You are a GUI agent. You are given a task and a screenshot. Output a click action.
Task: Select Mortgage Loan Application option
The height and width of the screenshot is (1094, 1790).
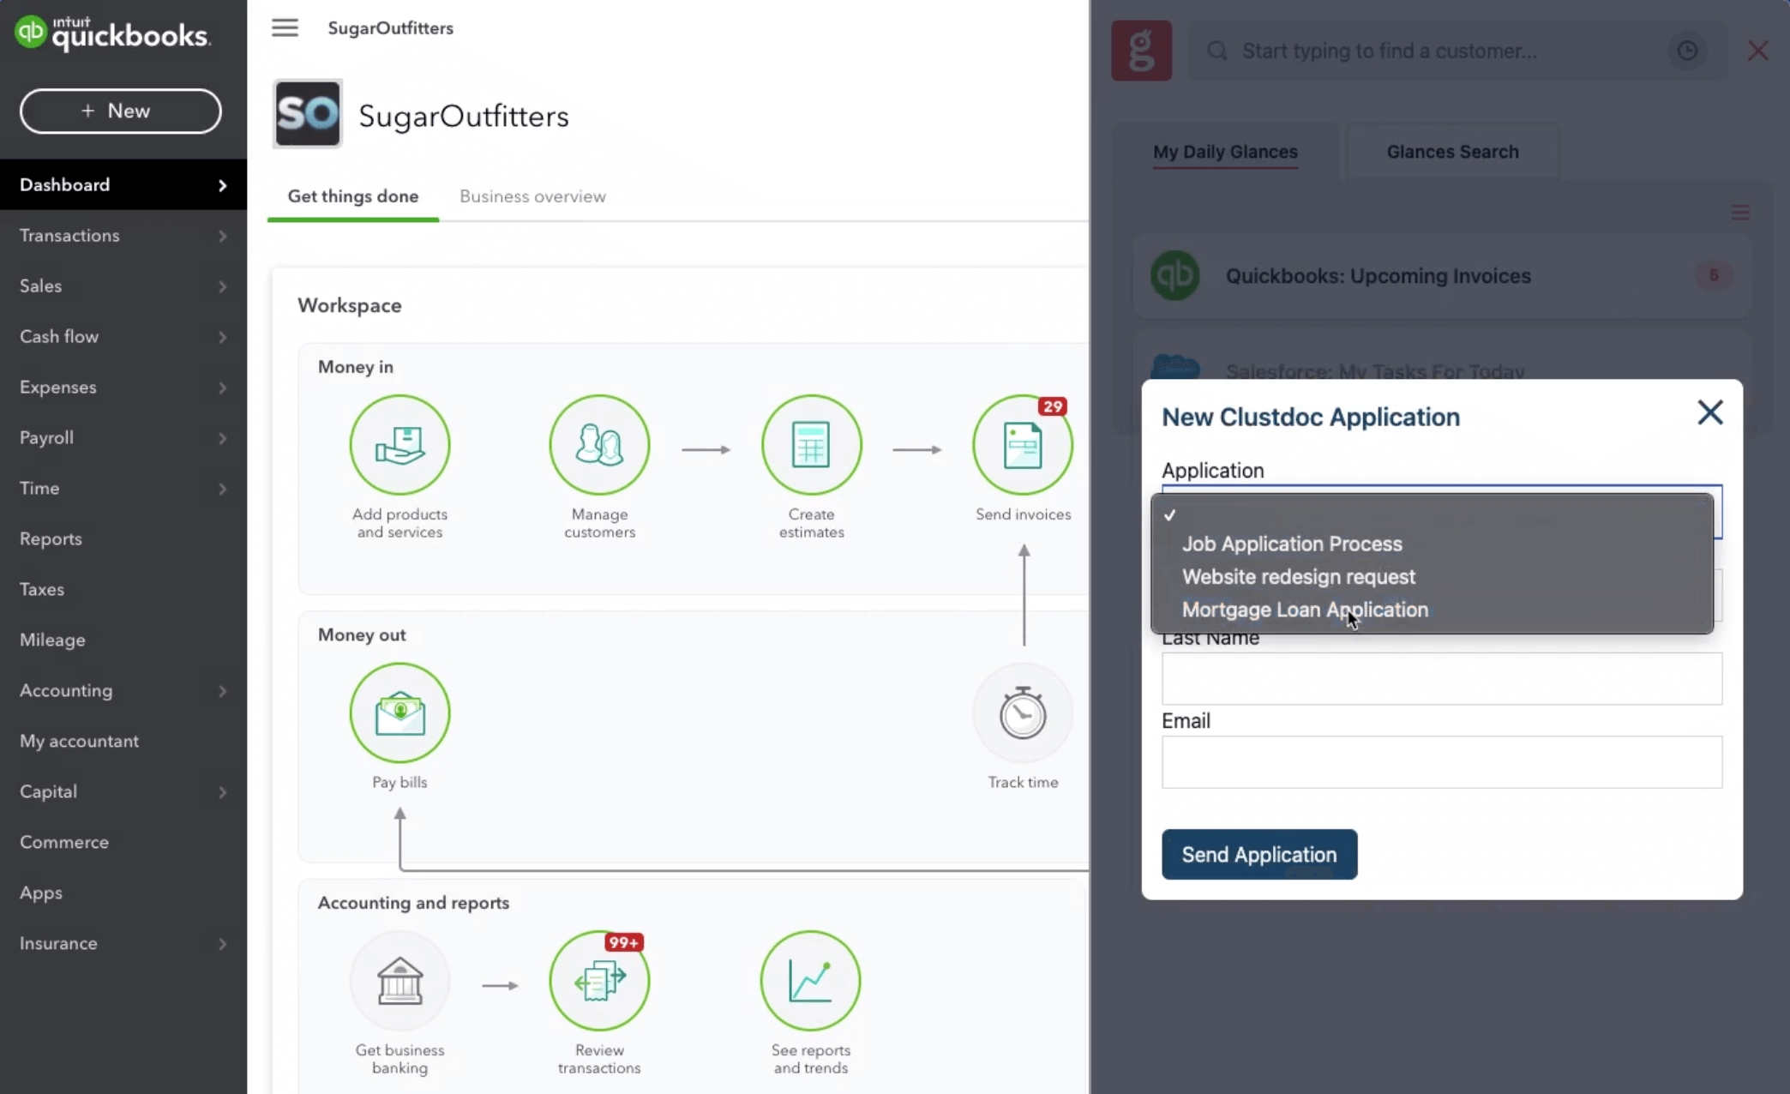[1432, 610]
